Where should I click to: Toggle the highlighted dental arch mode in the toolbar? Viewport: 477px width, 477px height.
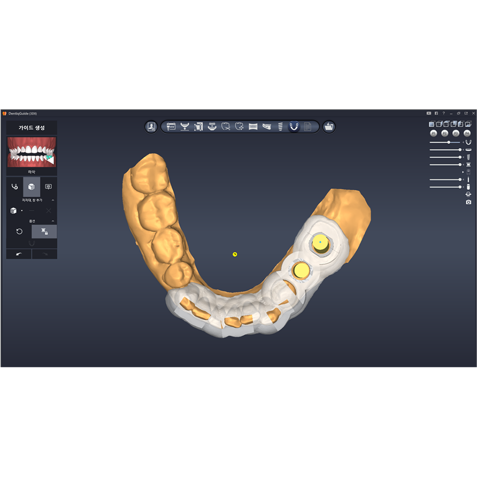[x=294, y=126]
